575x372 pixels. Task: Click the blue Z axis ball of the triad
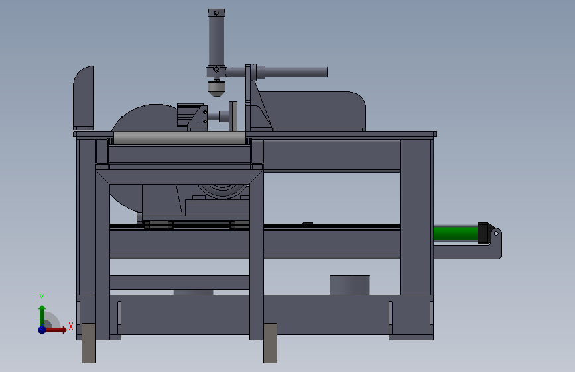coord(42,330)
